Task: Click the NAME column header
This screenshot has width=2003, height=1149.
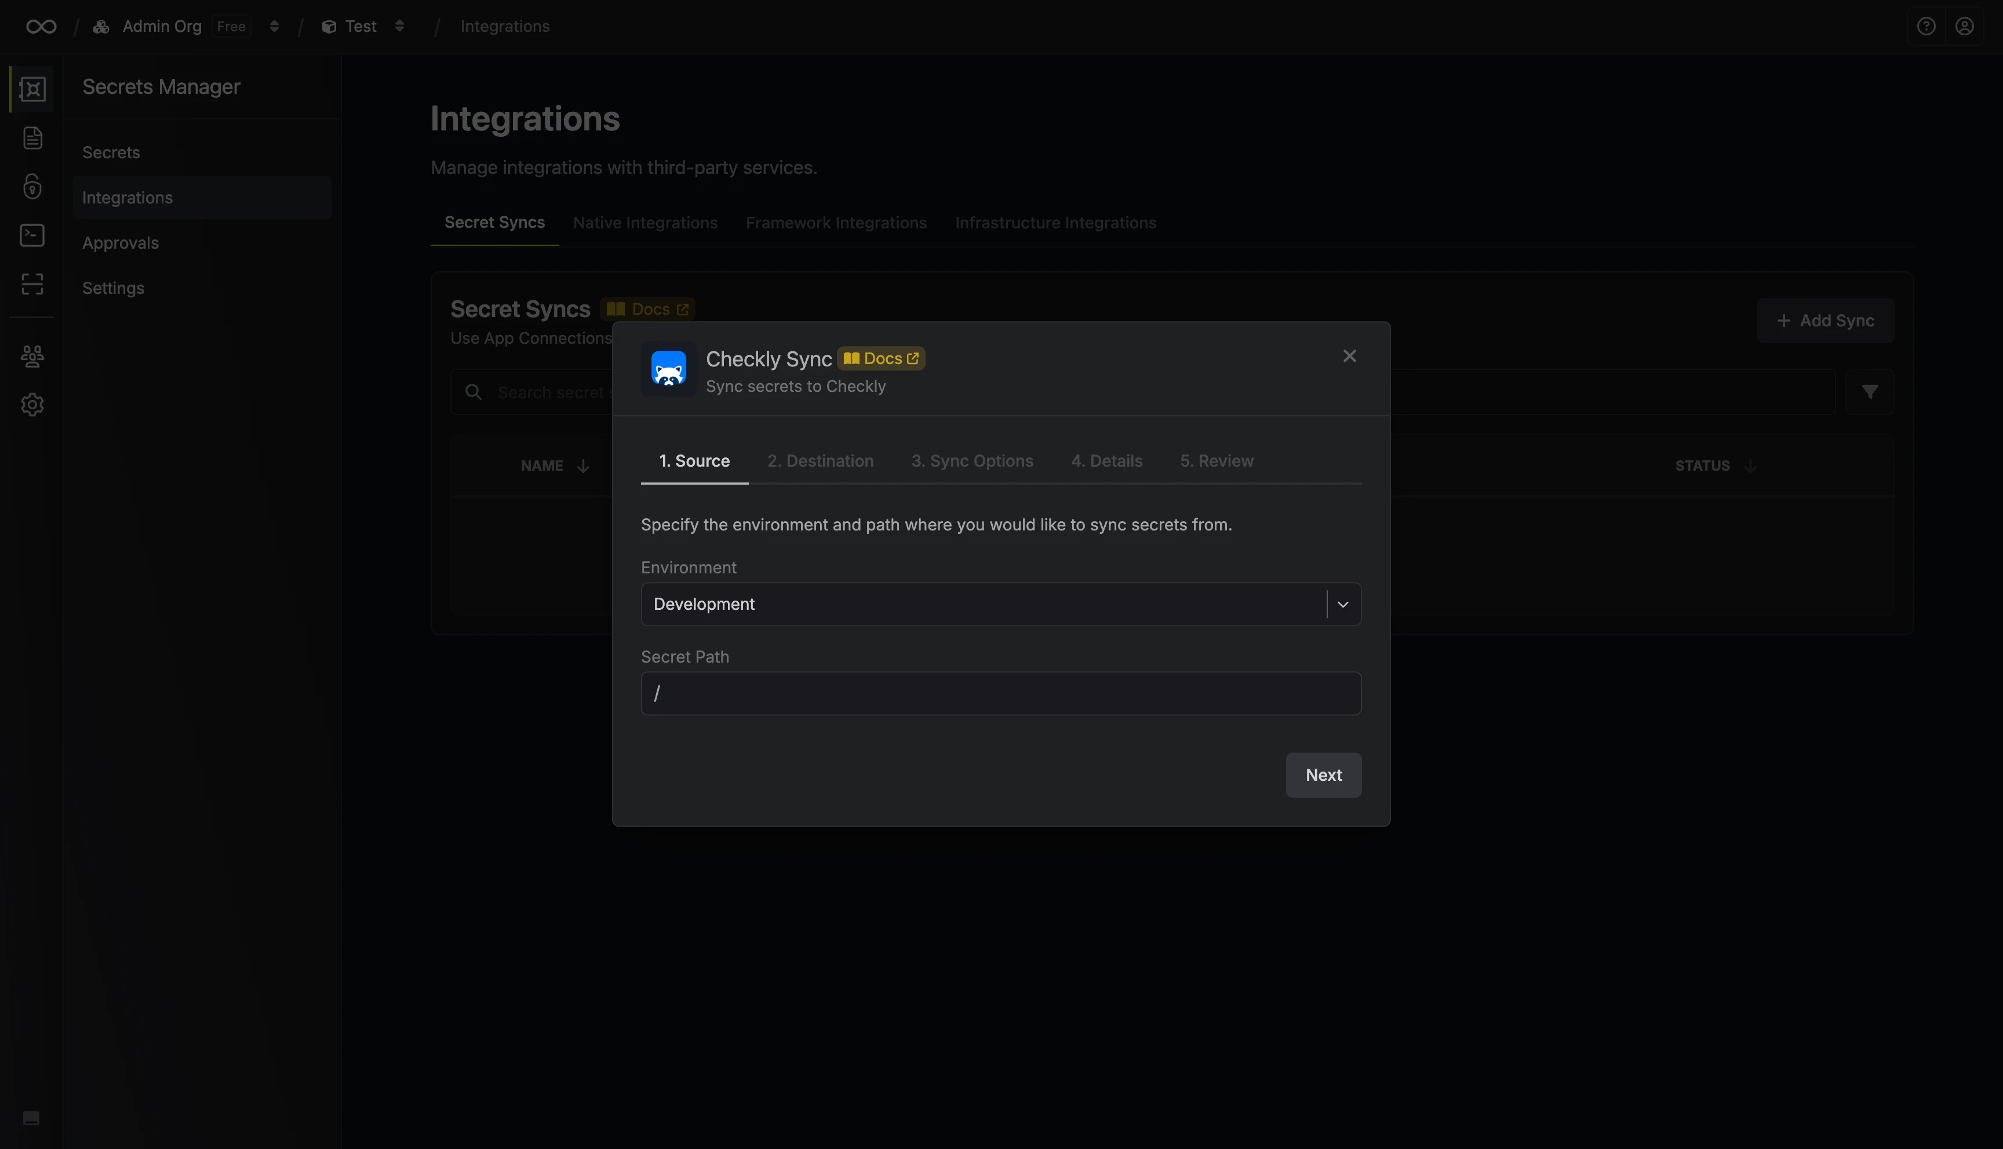Action: [x=542, y=467]
